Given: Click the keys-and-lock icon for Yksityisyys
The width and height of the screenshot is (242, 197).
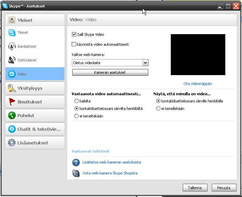Looking at the screenshot, I should (12, 88).
